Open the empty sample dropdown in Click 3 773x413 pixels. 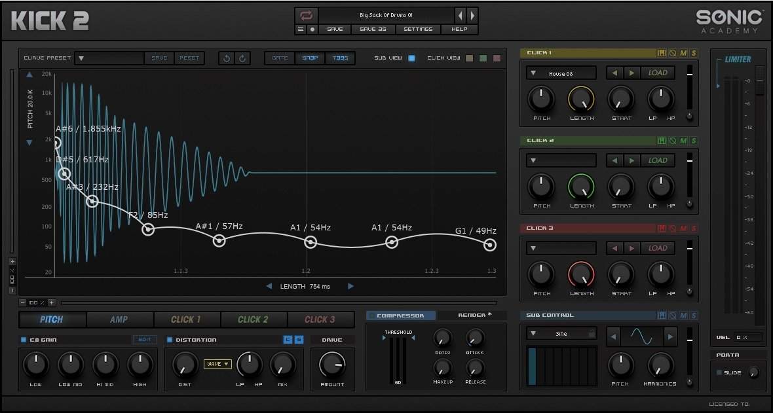click(x=561, y=249)
